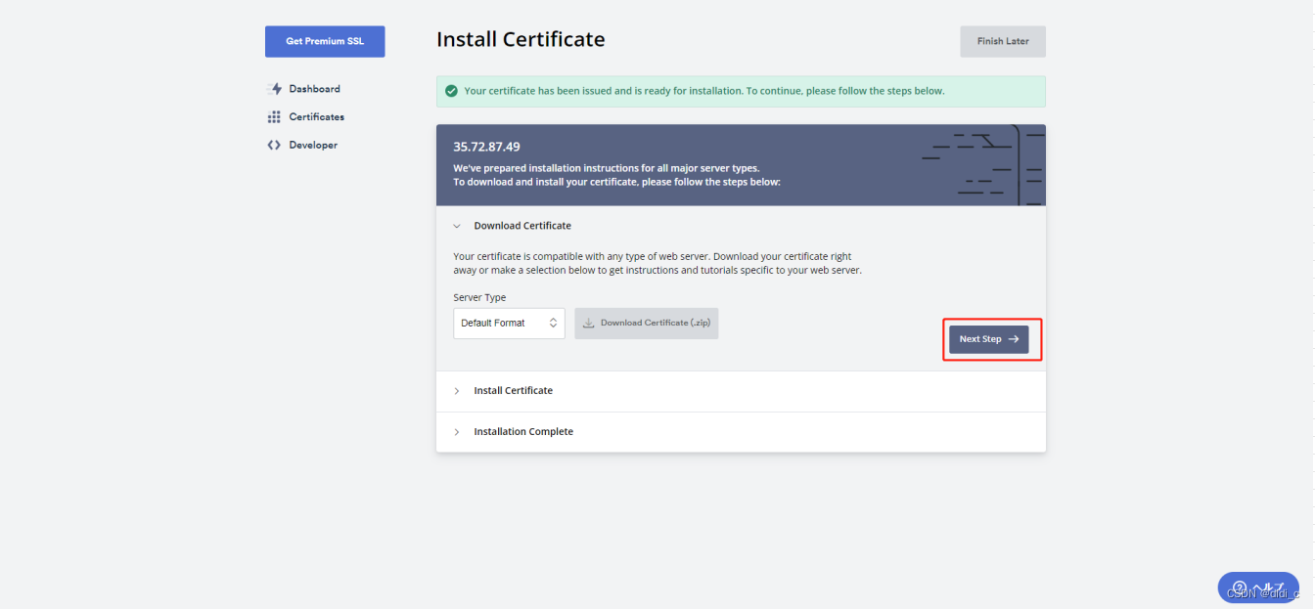The width and height of the screenshot is (1315, 609).
Task: Click the Dashboard lightning icon
Action: pos(274,89)
